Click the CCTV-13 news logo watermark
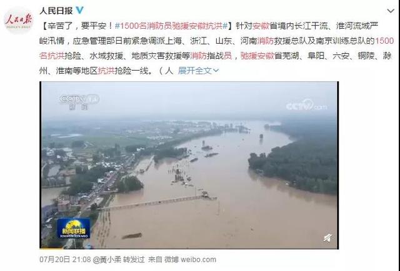 (x=79, y=101)
